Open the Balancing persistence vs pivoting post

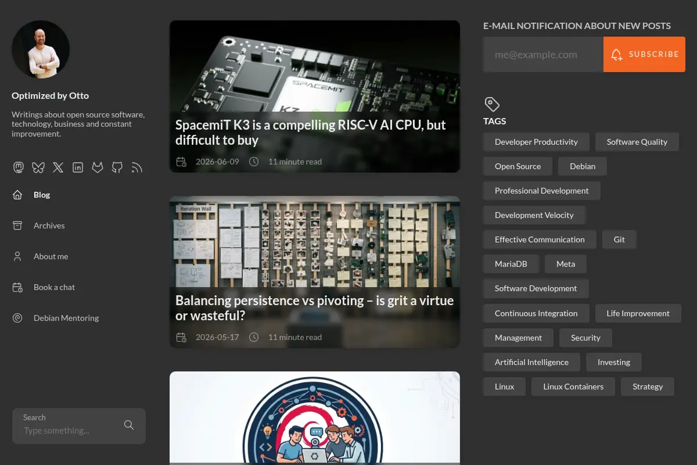pos(314,308)
